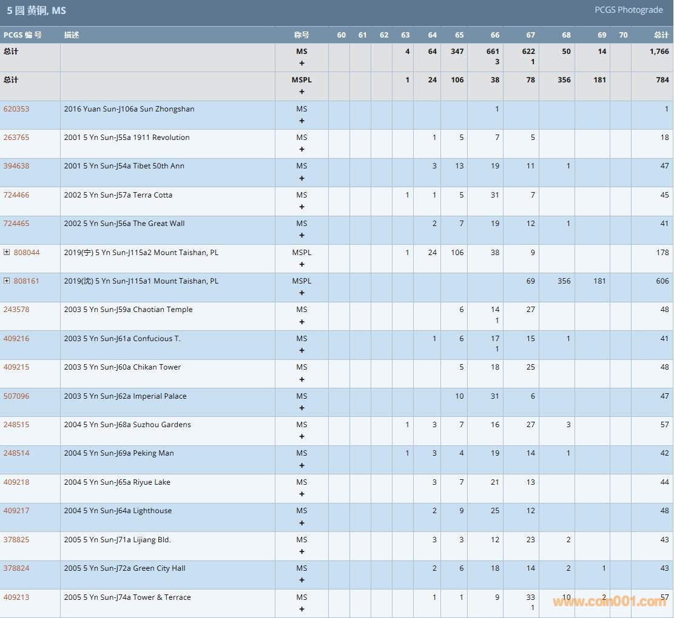Click the 描述 column header
Screen dimensions: 674x618
pyautogui.click(x=72, y=35)
